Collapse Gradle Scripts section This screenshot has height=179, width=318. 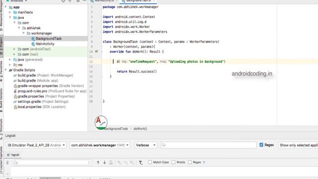coord(5,70)
